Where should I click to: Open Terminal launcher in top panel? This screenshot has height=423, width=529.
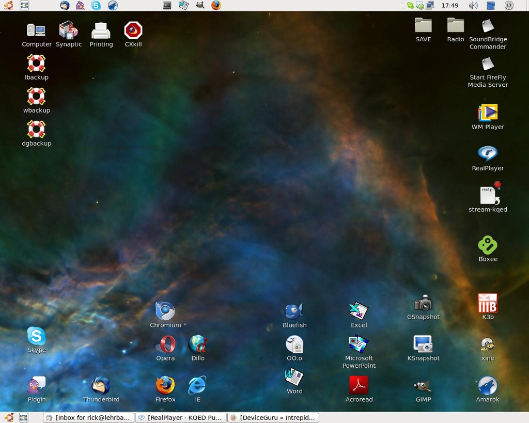[x=167, y=5]
